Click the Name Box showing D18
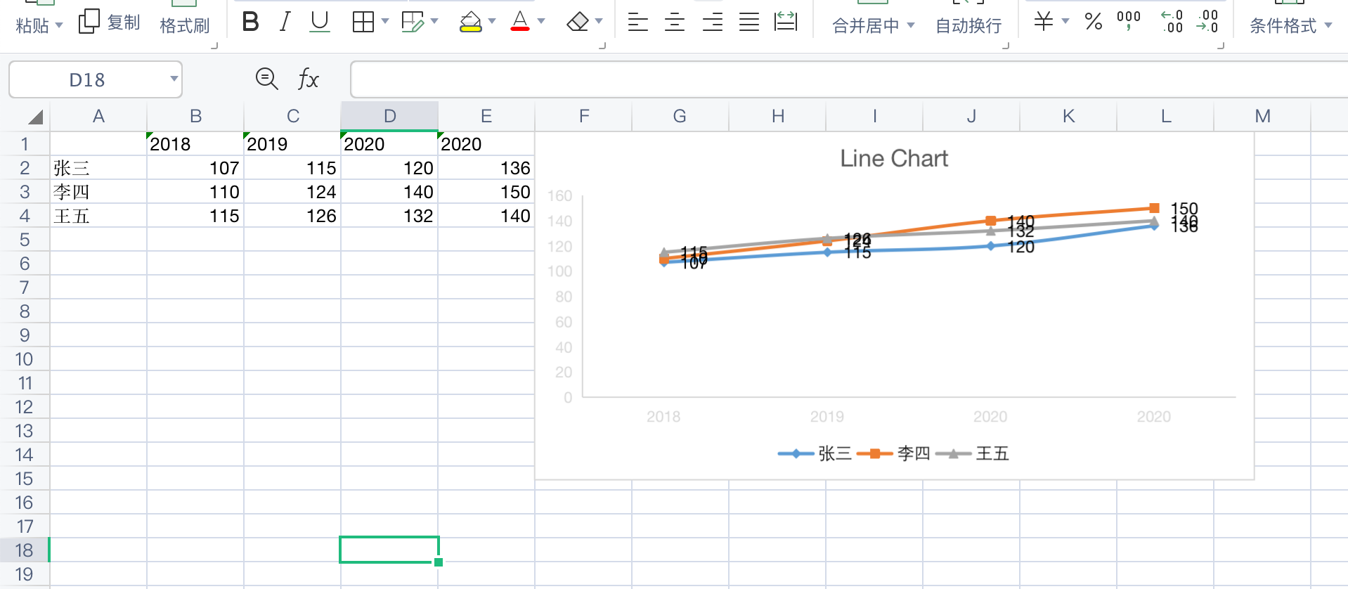 (x=87, y=79)
